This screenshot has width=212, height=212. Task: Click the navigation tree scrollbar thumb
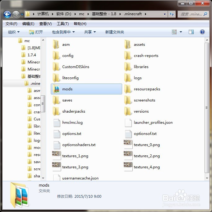tap(43, 104)
